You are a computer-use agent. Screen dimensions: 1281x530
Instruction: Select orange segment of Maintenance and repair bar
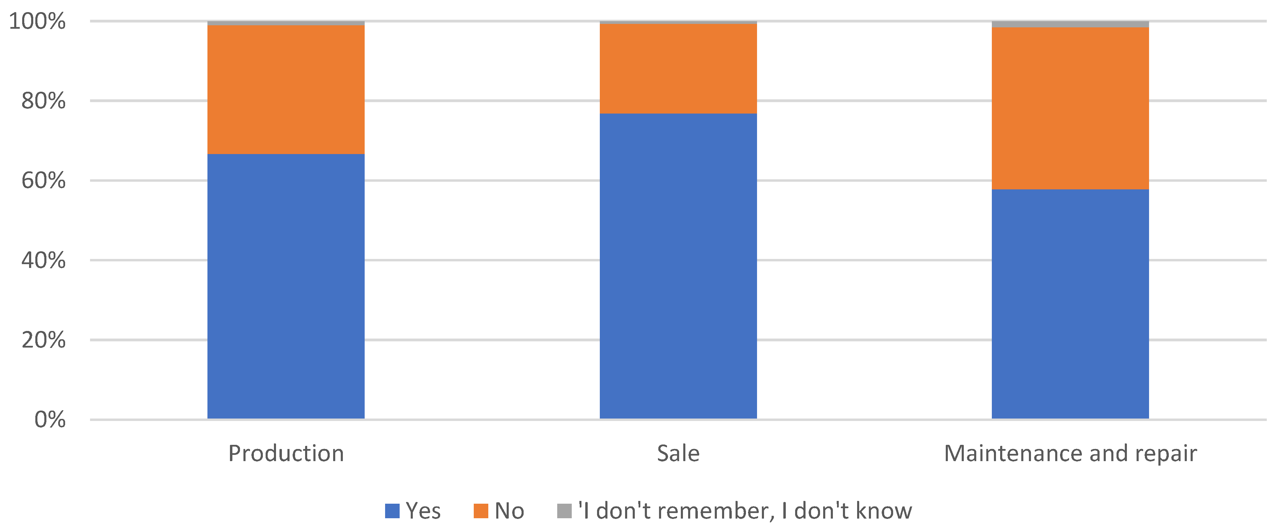pos(1070,108)
